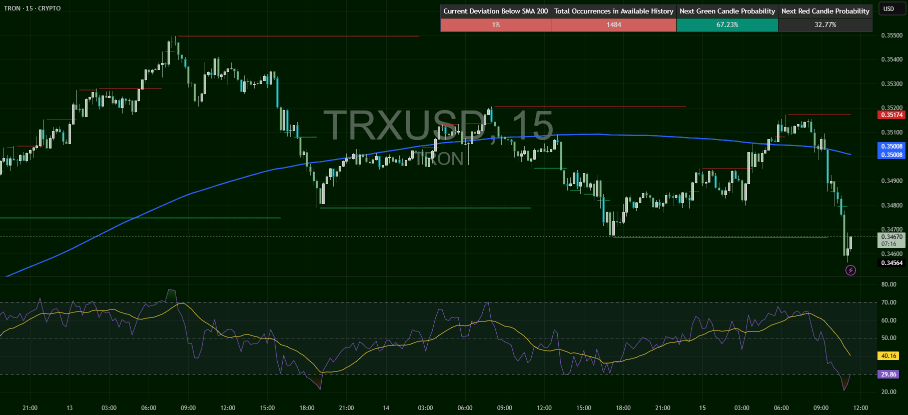Click the TRON · 15 · CRYPTO title

click(x=33, y=8)
